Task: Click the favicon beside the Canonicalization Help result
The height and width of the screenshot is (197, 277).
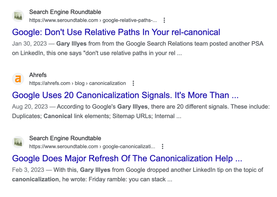Action: [18, 142]
